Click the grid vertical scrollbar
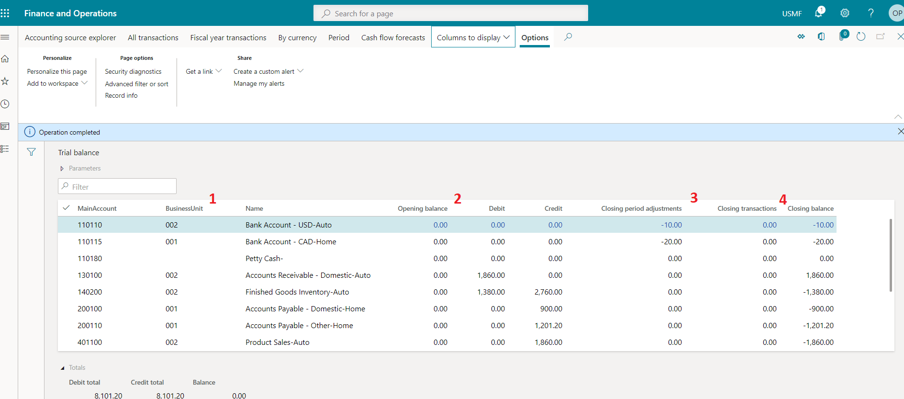This screenshot has height=399, width=904. 890,255
